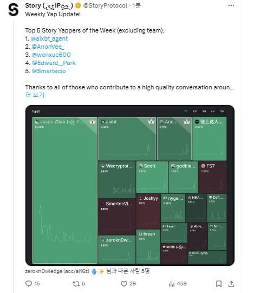Open the @wenxue600 mention link
Image resolution: width=254 pixels, height=293 pixels.
point(51,55)
